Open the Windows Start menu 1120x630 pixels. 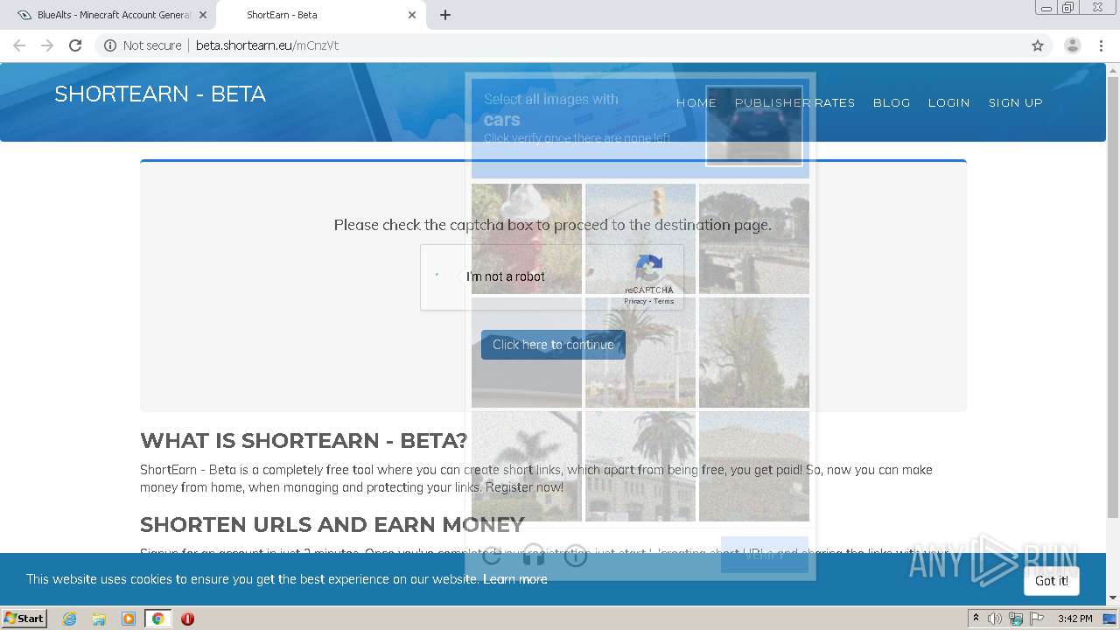point(24,619)
